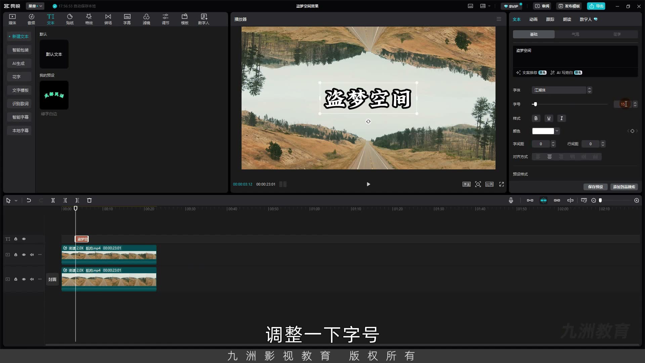
Task: Toggle italic text style
Action: (x=562, y=118)
